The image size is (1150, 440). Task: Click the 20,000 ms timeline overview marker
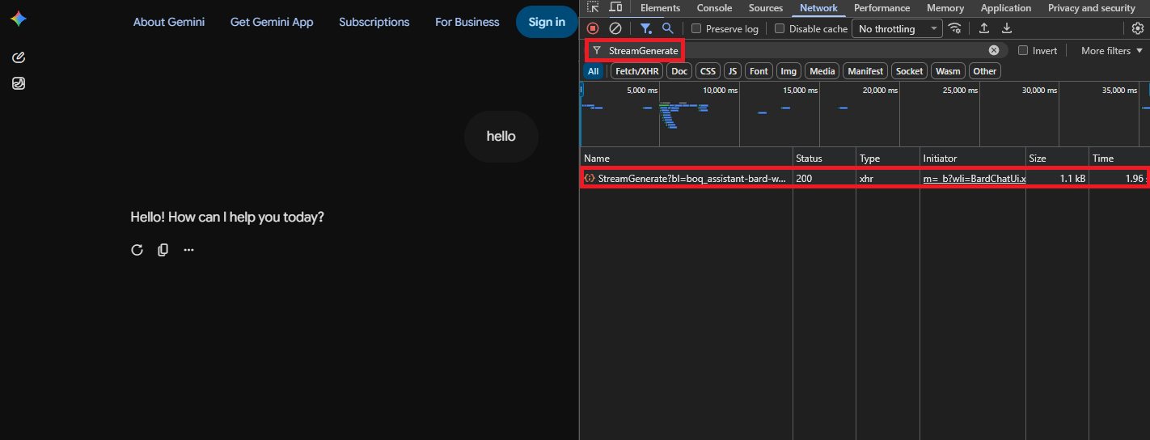[880, 91]
